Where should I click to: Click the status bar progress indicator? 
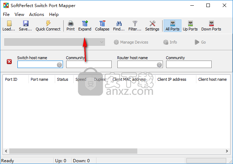click(206, 160)
